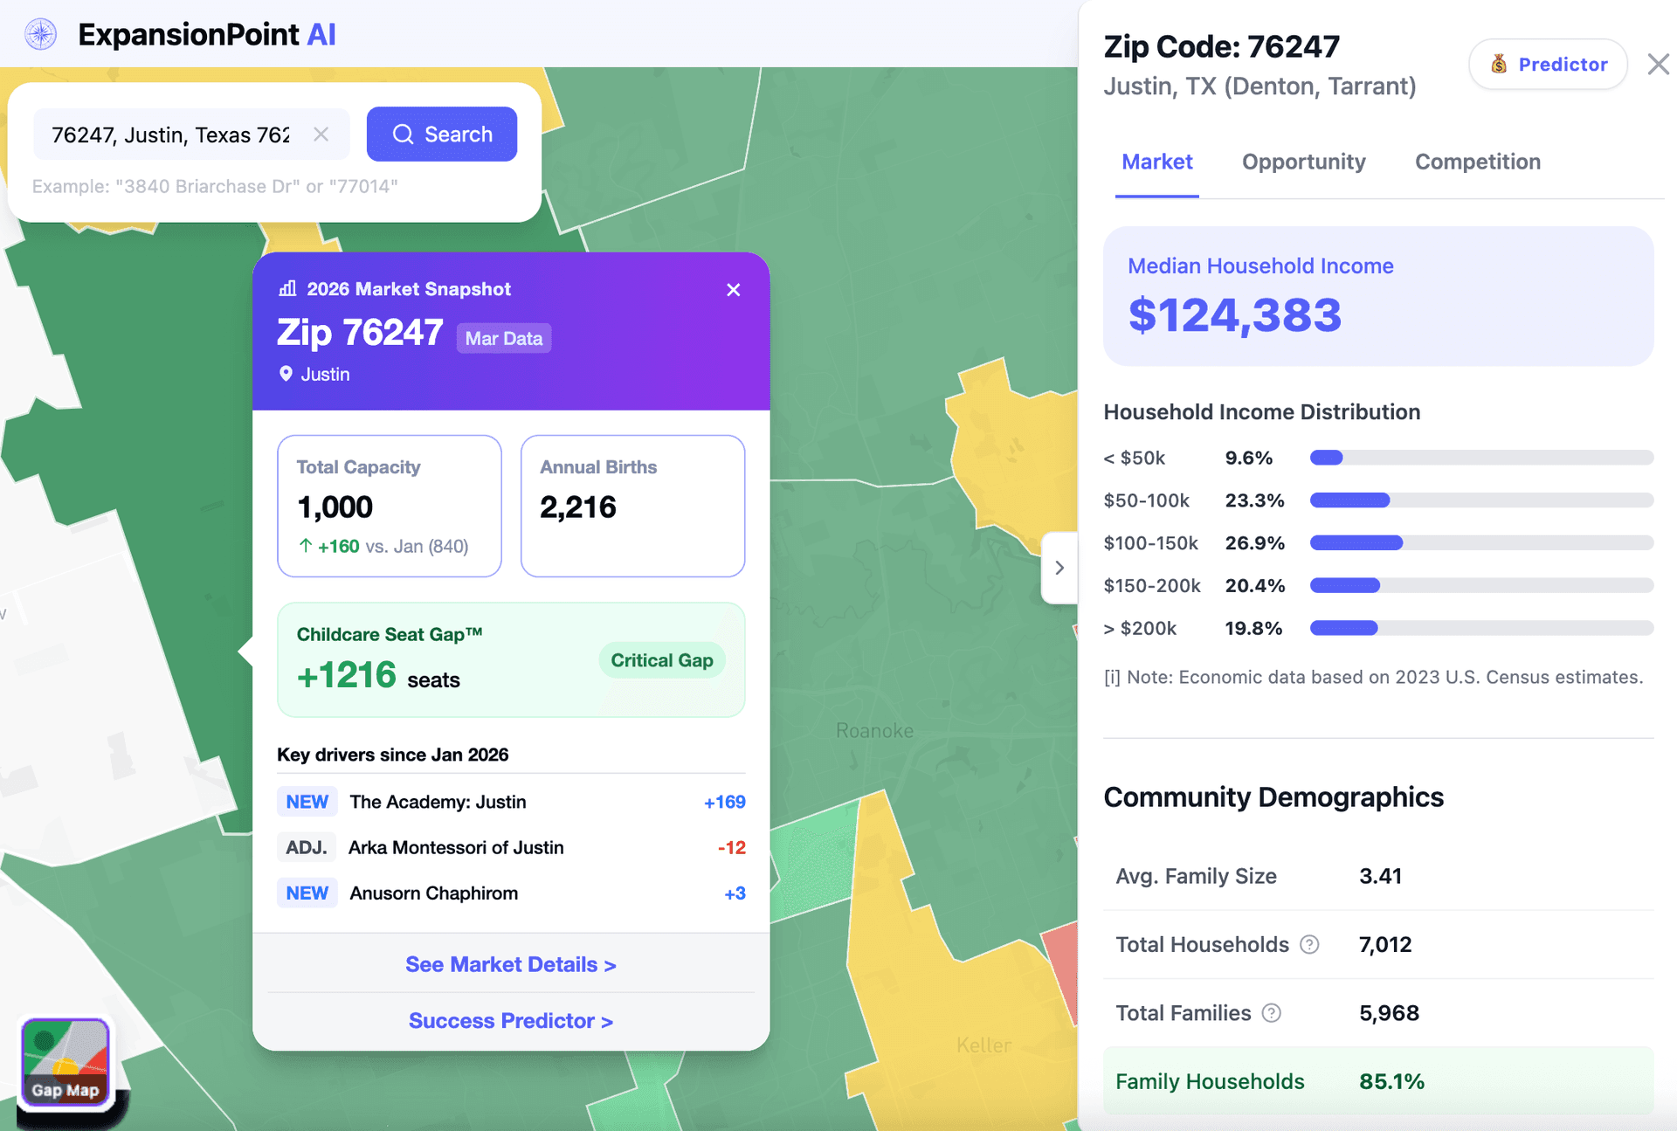Collapse side panel with chevron arrow
The height and width of the screenshot is (1131, 1677).
[1059, 568]
